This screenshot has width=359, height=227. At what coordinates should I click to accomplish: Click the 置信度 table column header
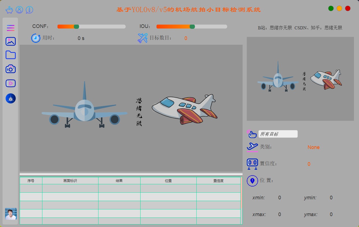point(218,181)
